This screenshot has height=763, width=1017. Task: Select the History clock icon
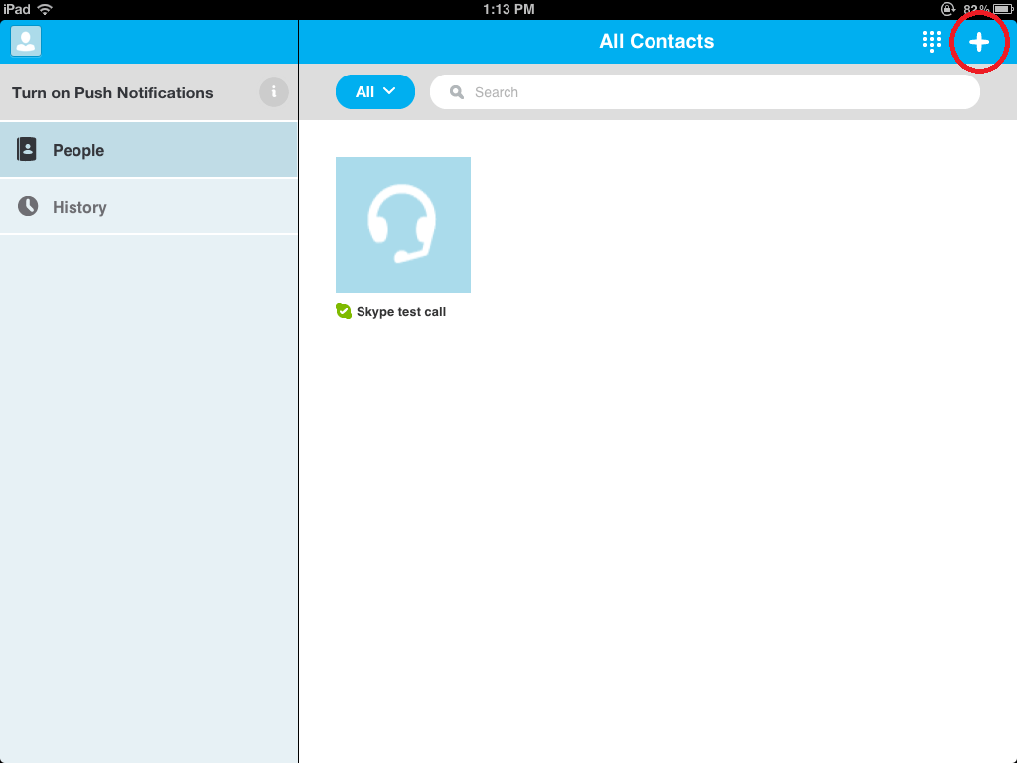tap(26, 206)
